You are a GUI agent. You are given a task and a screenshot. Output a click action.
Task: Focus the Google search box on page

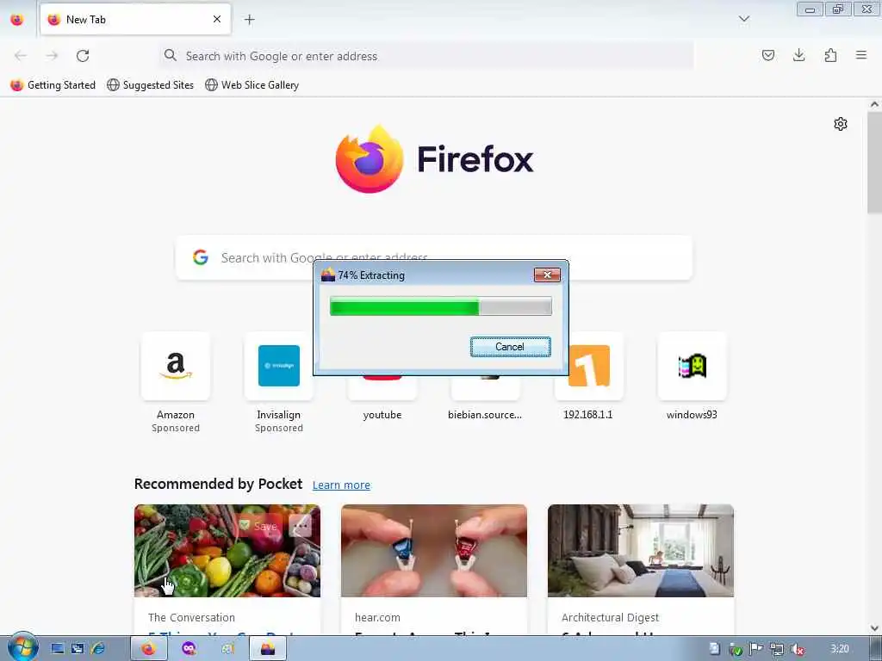[434, 257]
